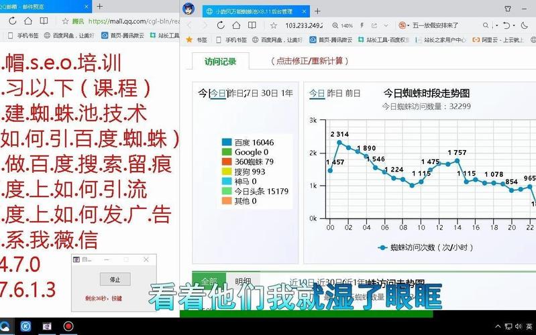Toggle 今日头条 15179 legend color swatch
Image resolution: width=536 pixels, height=335 pixels.
coord(227,191)
